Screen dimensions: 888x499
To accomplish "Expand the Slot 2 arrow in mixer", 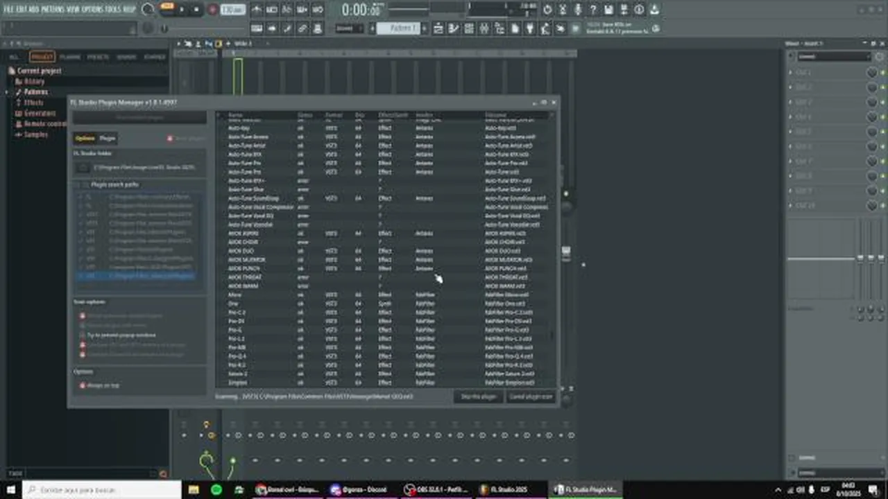I will 790,87.
